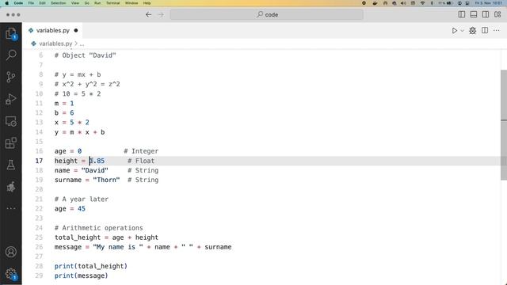Open the Edit menu
507x285 pixels.
42,3
